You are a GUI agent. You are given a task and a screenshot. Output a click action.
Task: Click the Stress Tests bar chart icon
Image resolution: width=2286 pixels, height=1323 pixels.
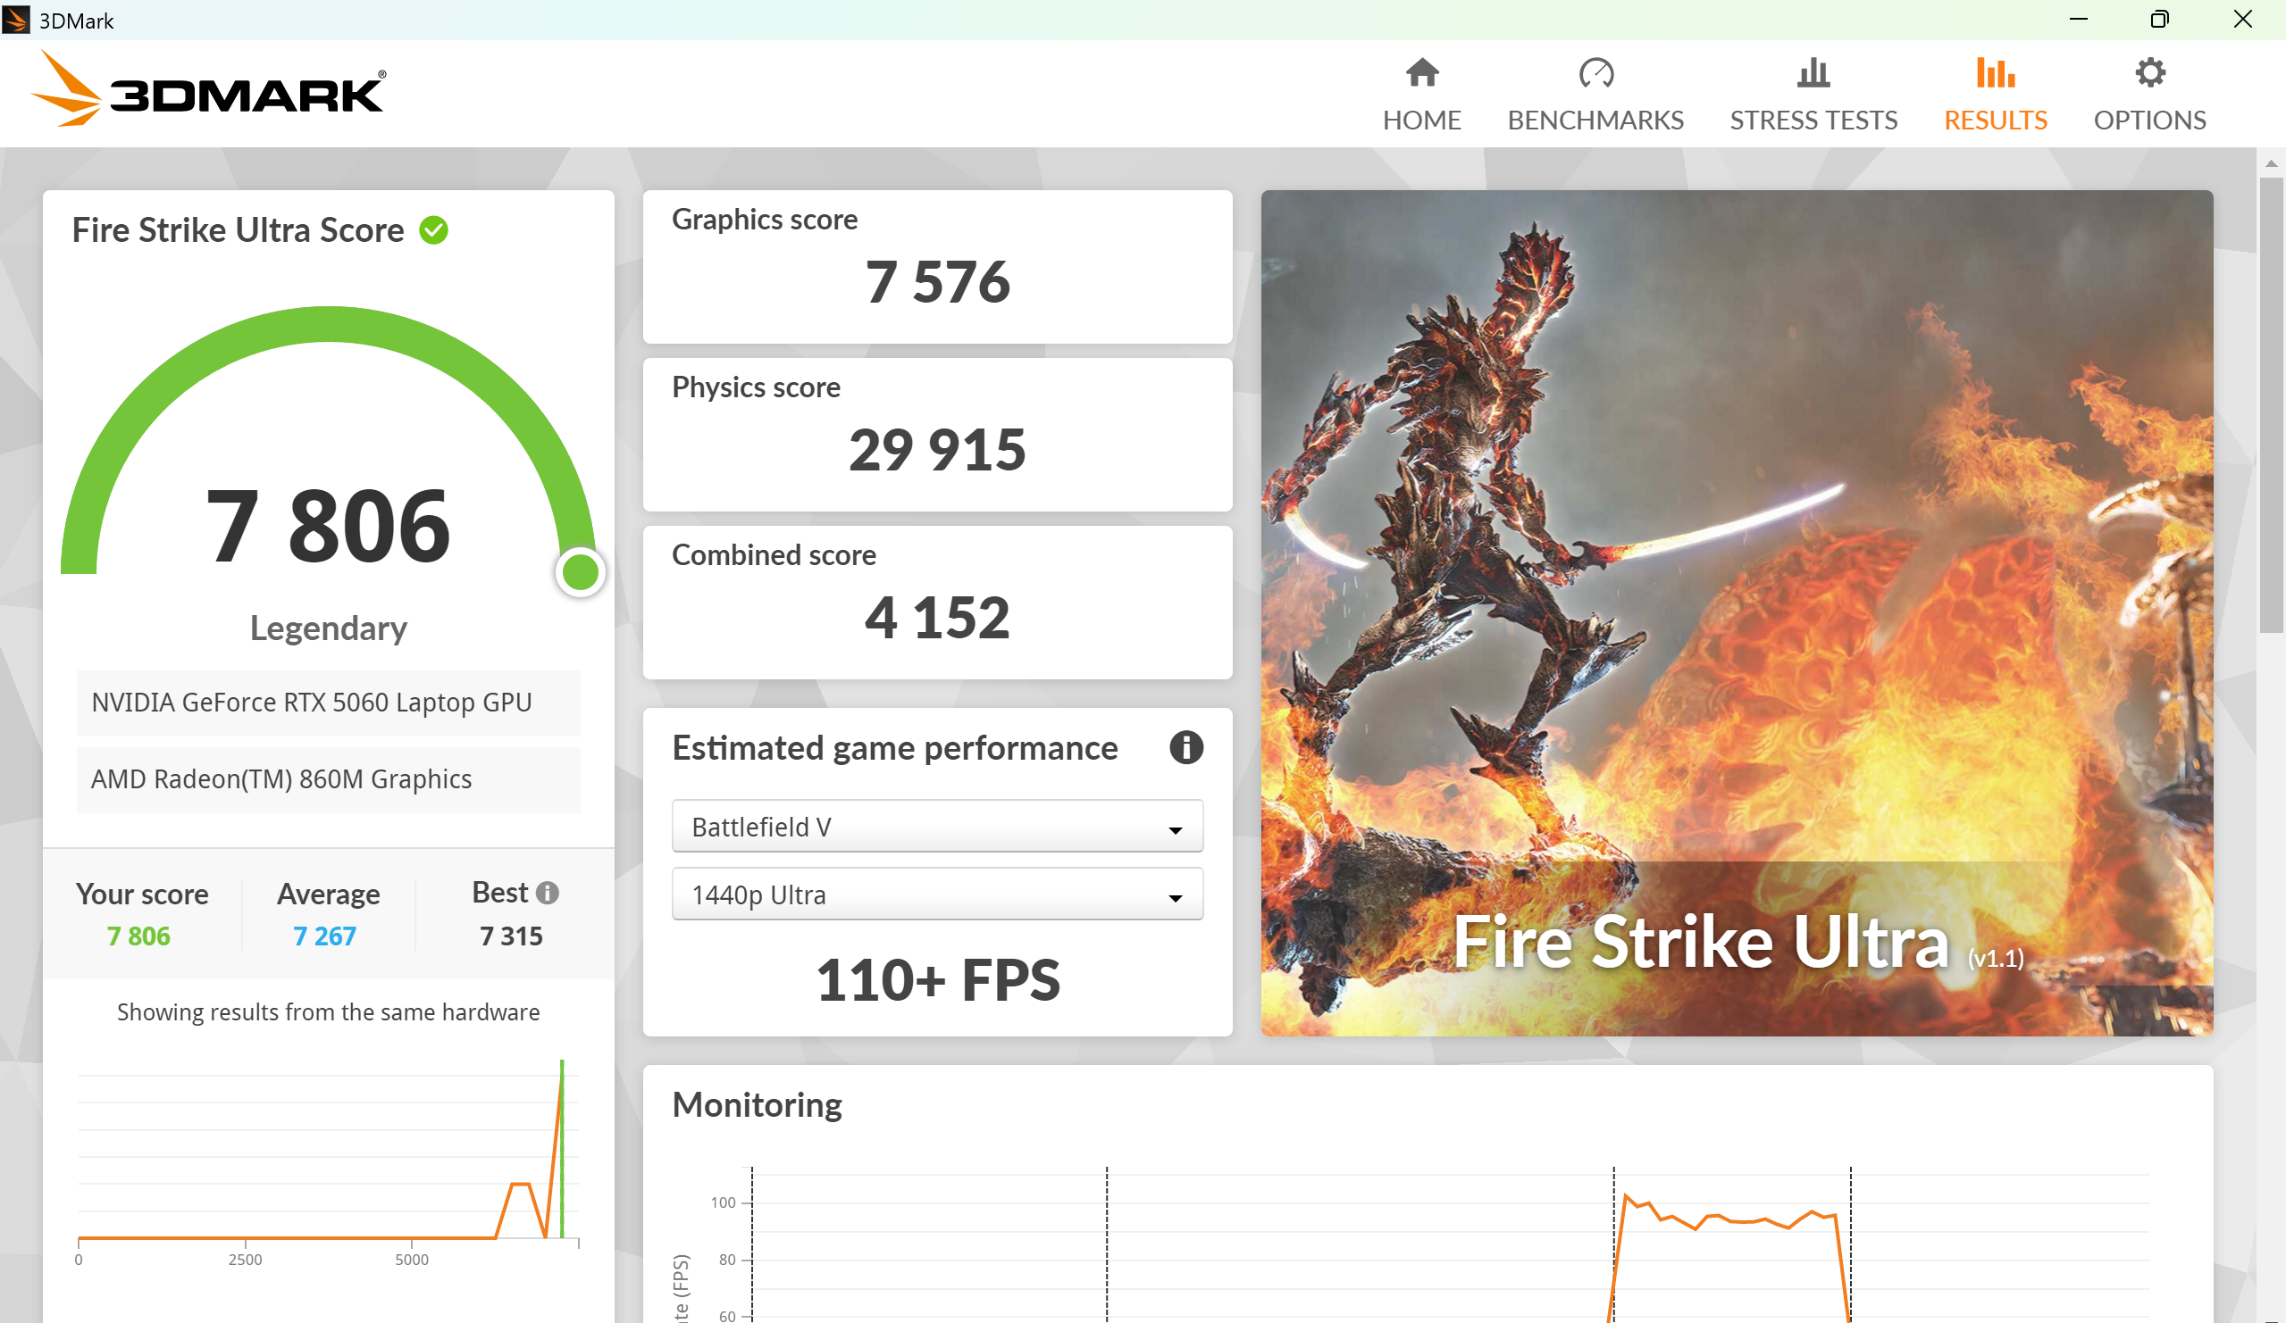(x=1813, y=72)
